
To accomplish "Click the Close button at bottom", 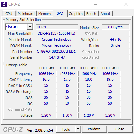I will tap(120, 129).
